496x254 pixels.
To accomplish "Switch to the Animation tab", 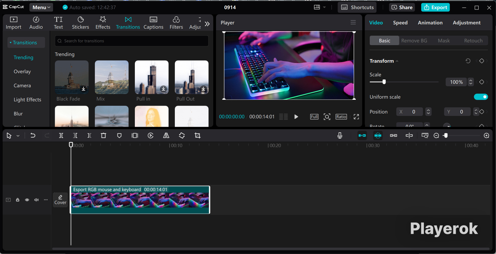I will tap(430, 23).
